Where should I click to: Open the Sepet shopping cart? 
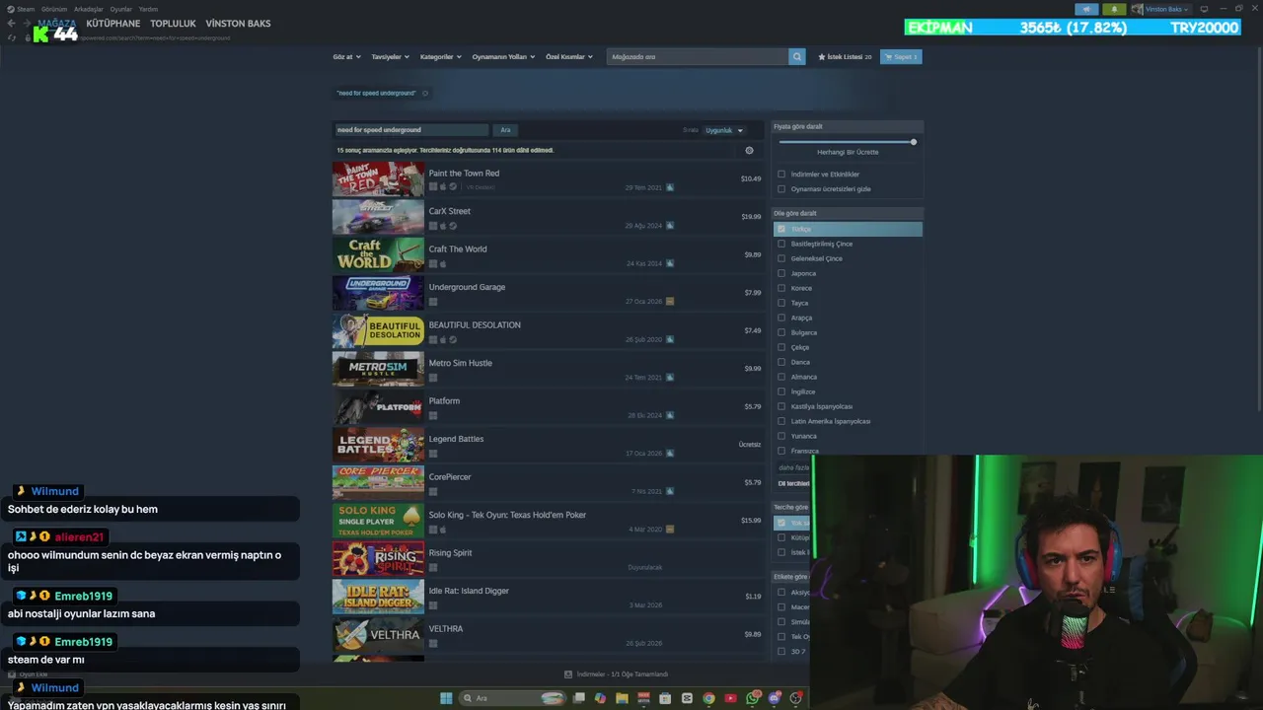point(901,57)
